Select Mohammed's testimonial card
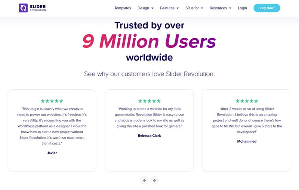 click(247, 130)
